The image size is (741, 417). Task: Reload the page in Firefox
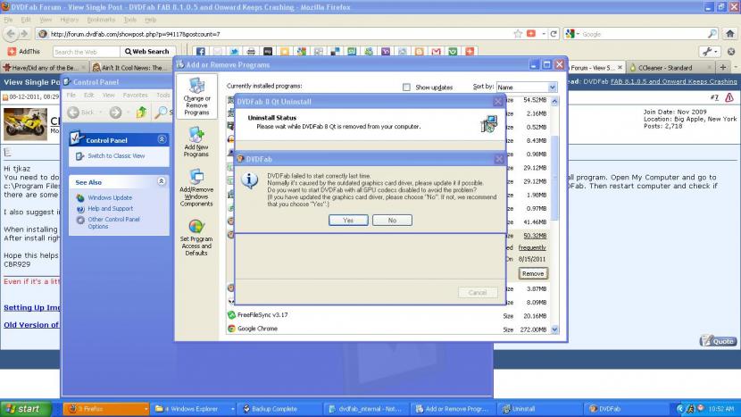click(554, 34)
